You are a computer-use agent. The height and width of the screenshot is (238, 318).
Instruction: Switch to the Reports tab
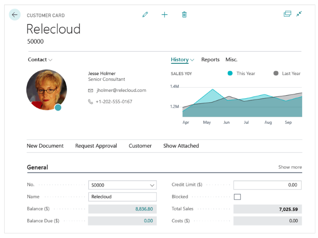(210, 60)
